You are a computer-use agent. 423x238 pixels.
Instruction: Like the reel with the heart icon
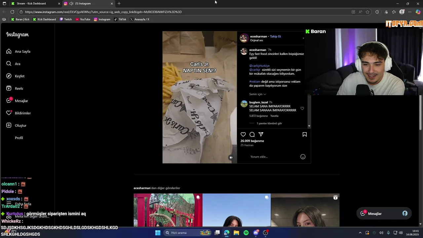(243, 135)
